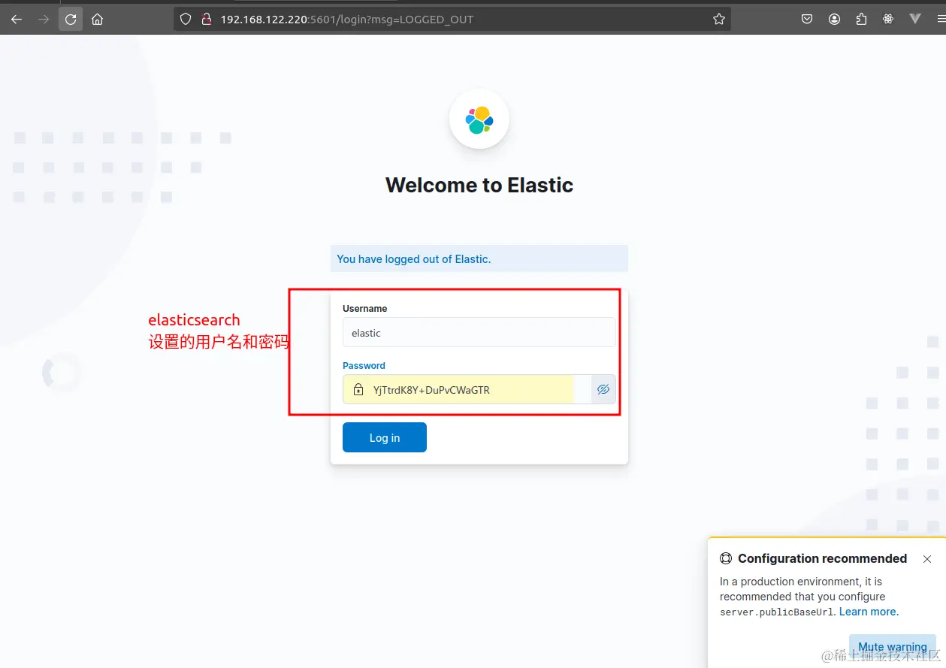This screenshot has height=668, width=946.
Task: Click the Welcome to Elastic heading
Action: click(x=479, y=185)
